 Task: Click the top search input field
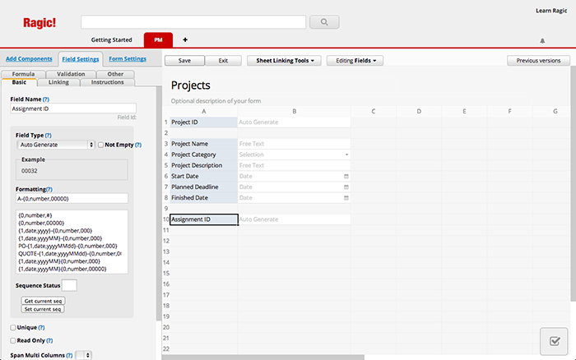[x=193, y=22]
